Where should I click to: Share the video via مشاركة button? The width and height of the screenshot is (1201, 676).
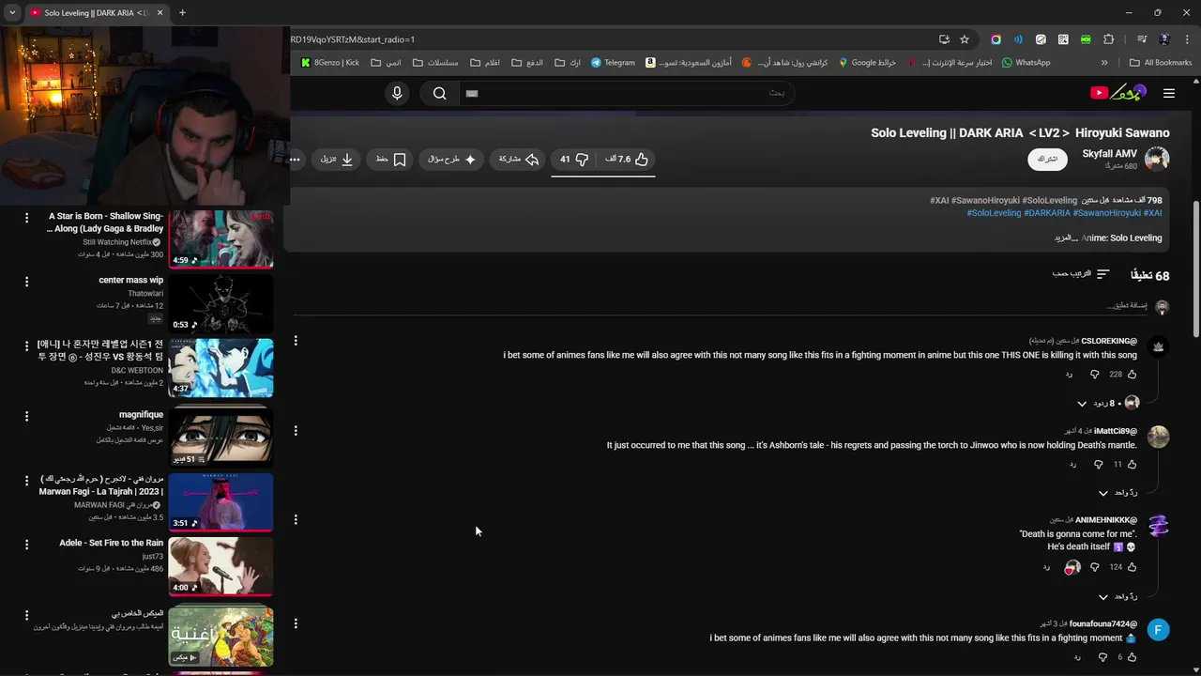pos(519,160)
